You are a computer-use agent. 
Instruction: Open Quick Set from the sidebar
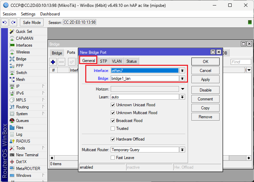click(x=24, y=32)
